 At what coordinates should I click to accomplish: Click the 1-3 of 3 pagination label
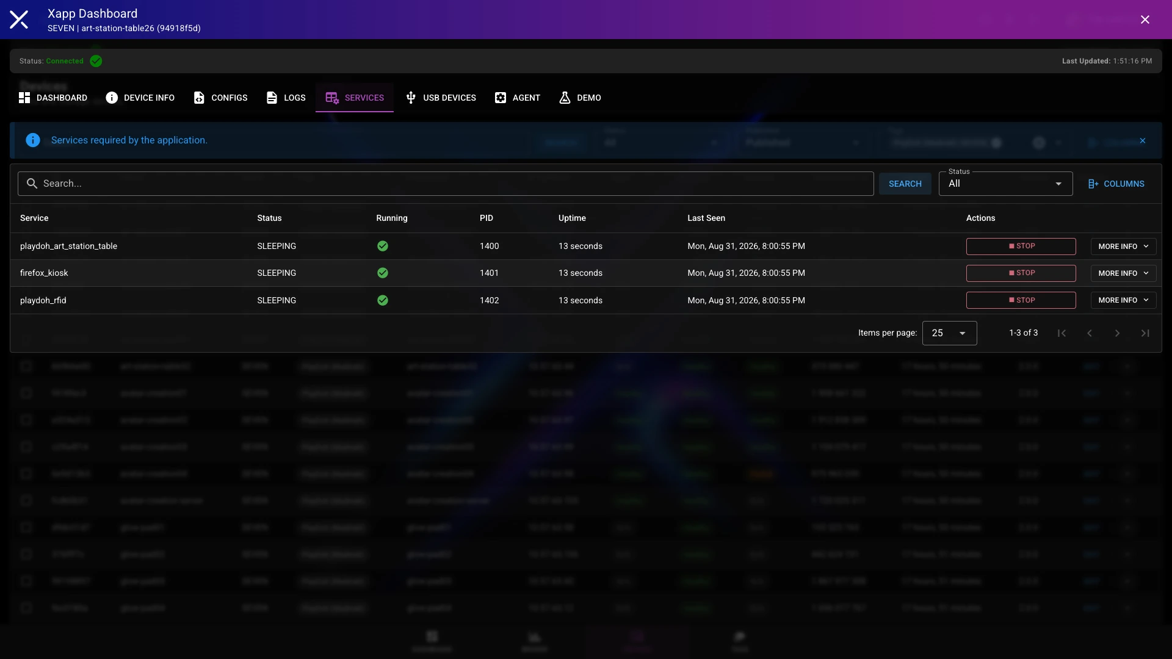pyautogui.click(x=1023, y=333)
